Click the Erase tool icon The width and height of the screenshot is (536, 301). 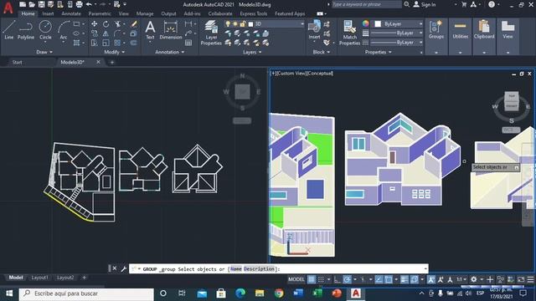[134, 24]
